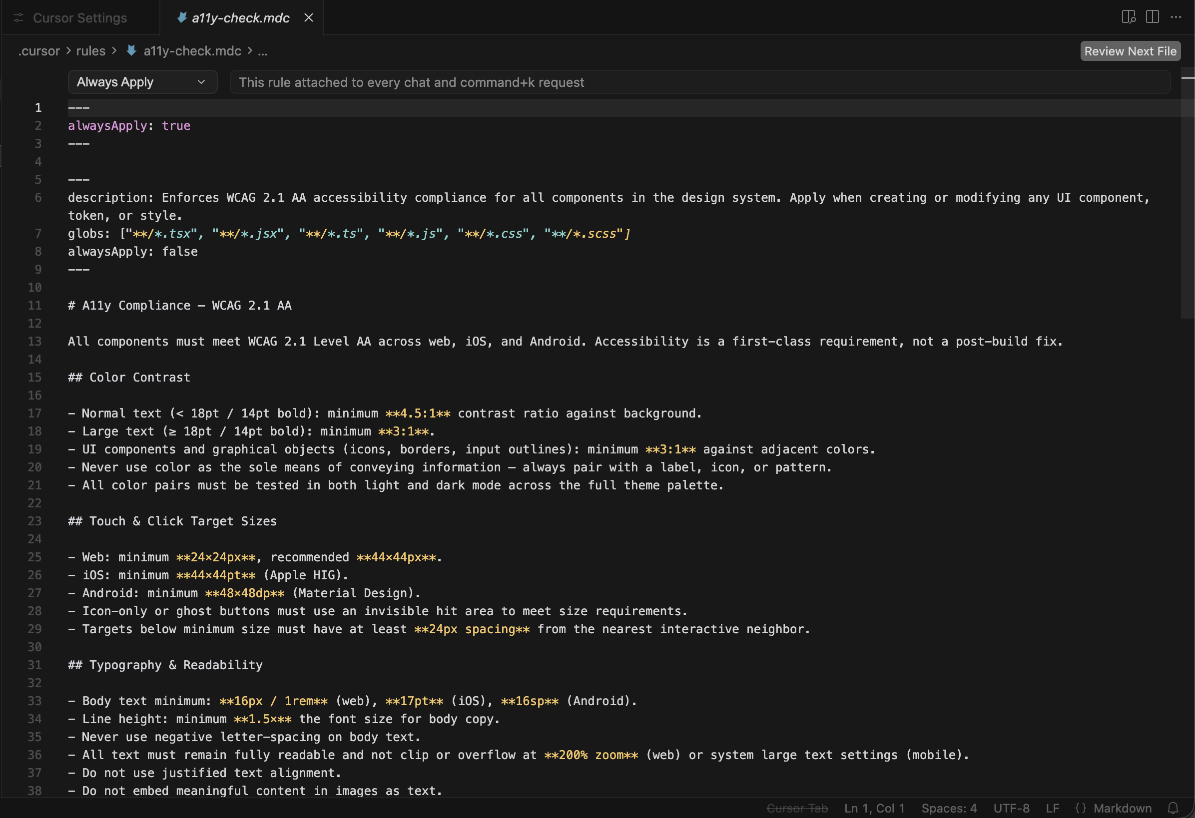
Task: Click the rule description input field
Action: click(x=699, y=82)
